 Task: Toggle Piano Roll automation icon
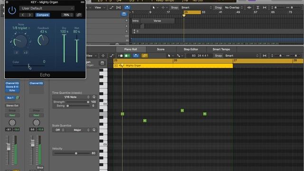pos(112,56)
